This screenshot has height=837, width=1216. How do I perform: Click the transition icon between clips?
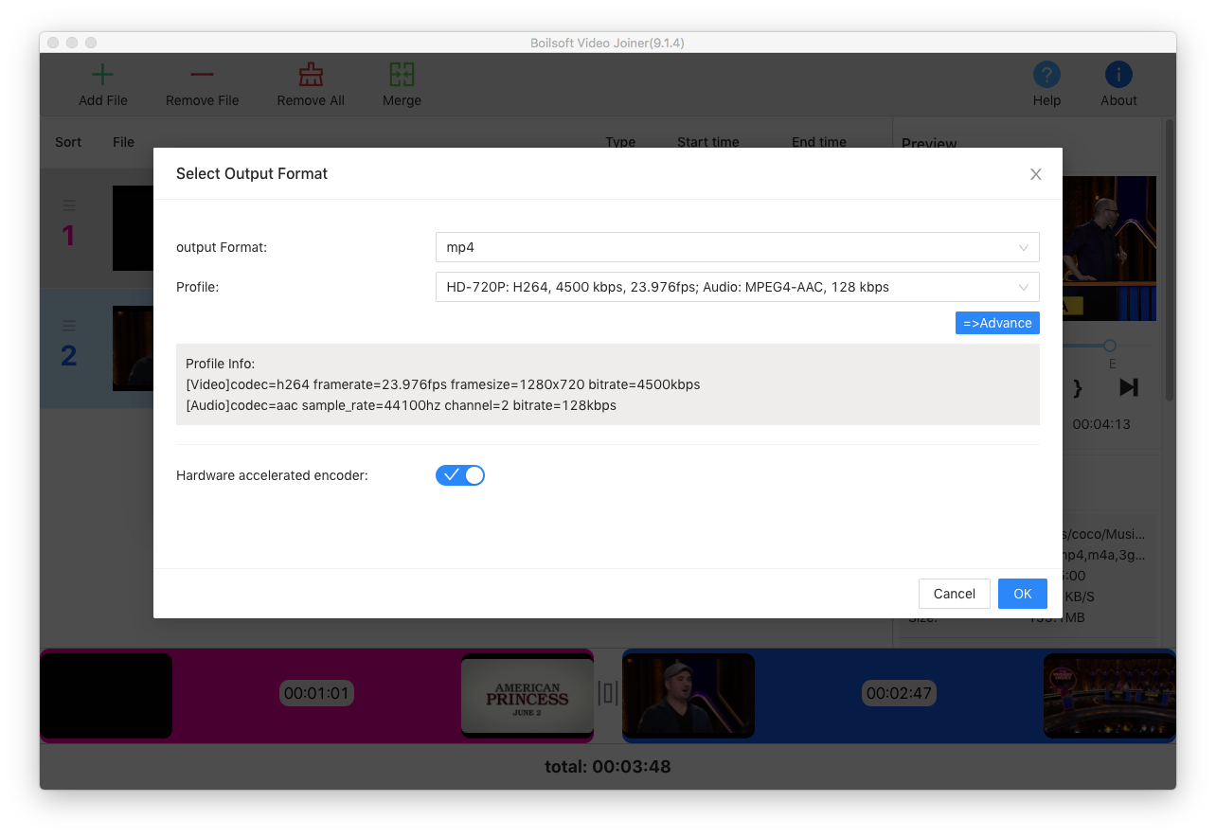[608, 694]
